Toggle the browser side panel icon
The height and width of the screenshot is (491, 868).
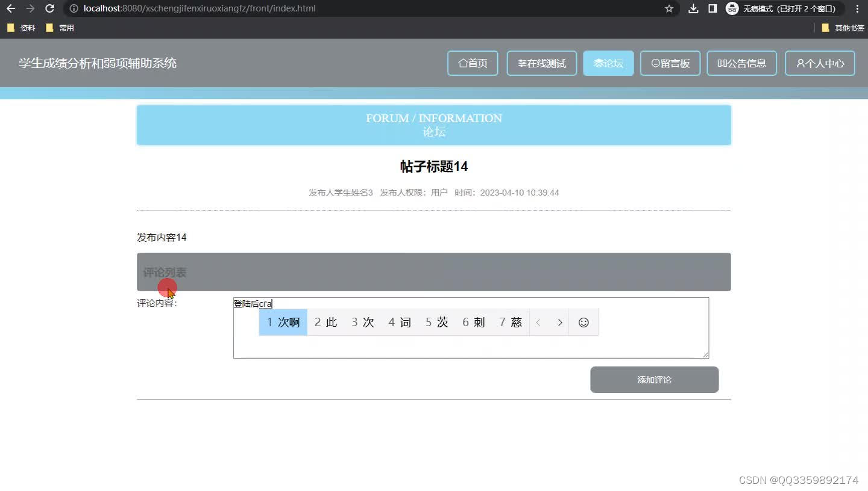[712, 8]
